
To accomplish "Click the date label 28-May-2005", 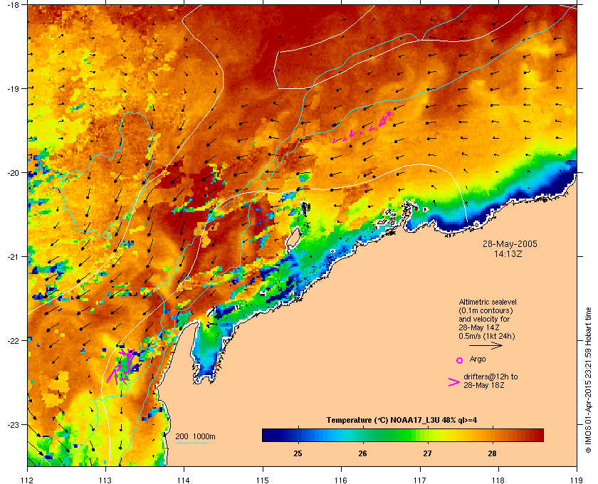I will [x=510, y=243].
